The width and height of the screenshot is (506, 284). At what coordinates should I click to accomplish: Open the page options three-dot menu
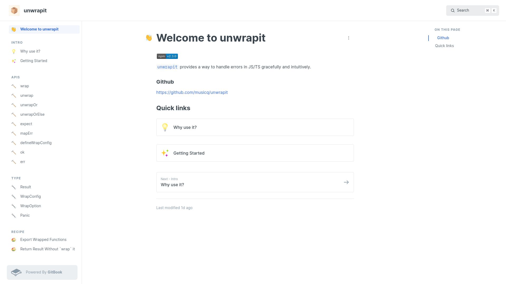(x=349, y=38)
